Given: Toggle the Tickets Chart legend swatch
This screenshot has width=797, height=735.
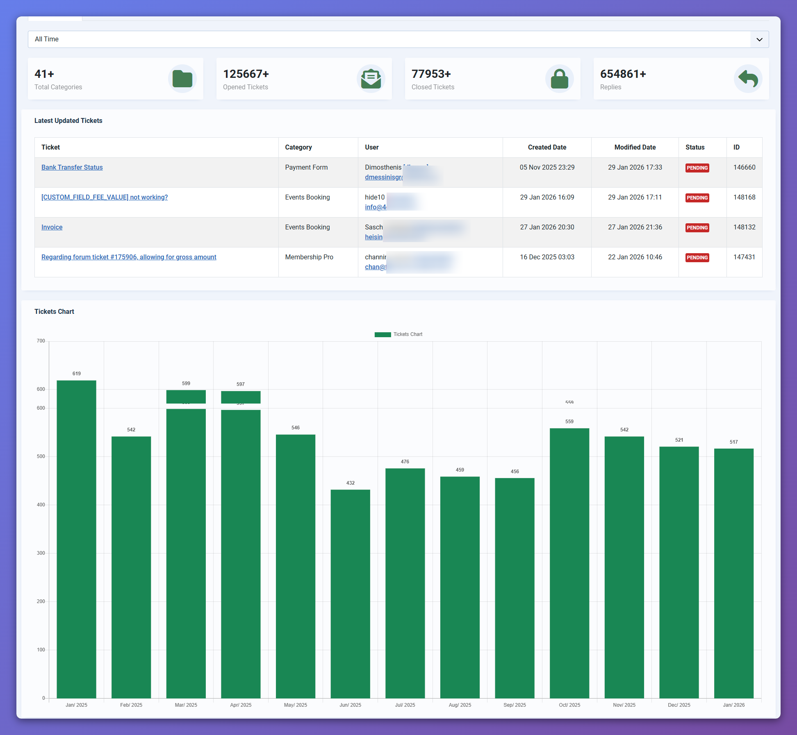Looking at the screenshot, I should [383, 335].
